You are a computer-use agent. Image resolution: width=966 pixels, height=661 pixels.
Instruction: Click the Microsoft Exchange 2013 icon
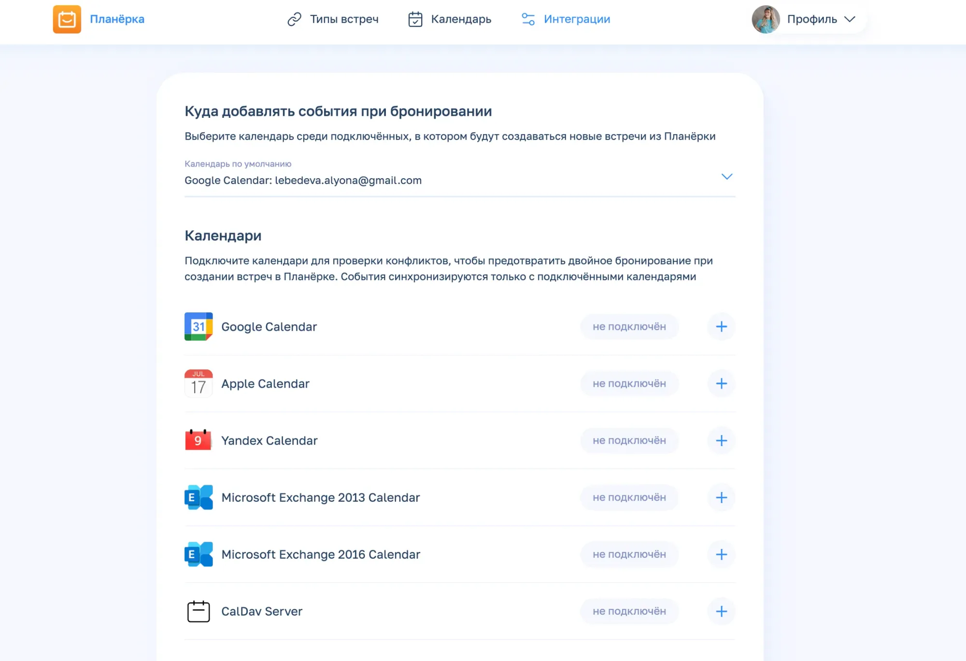tap(199, 497)
